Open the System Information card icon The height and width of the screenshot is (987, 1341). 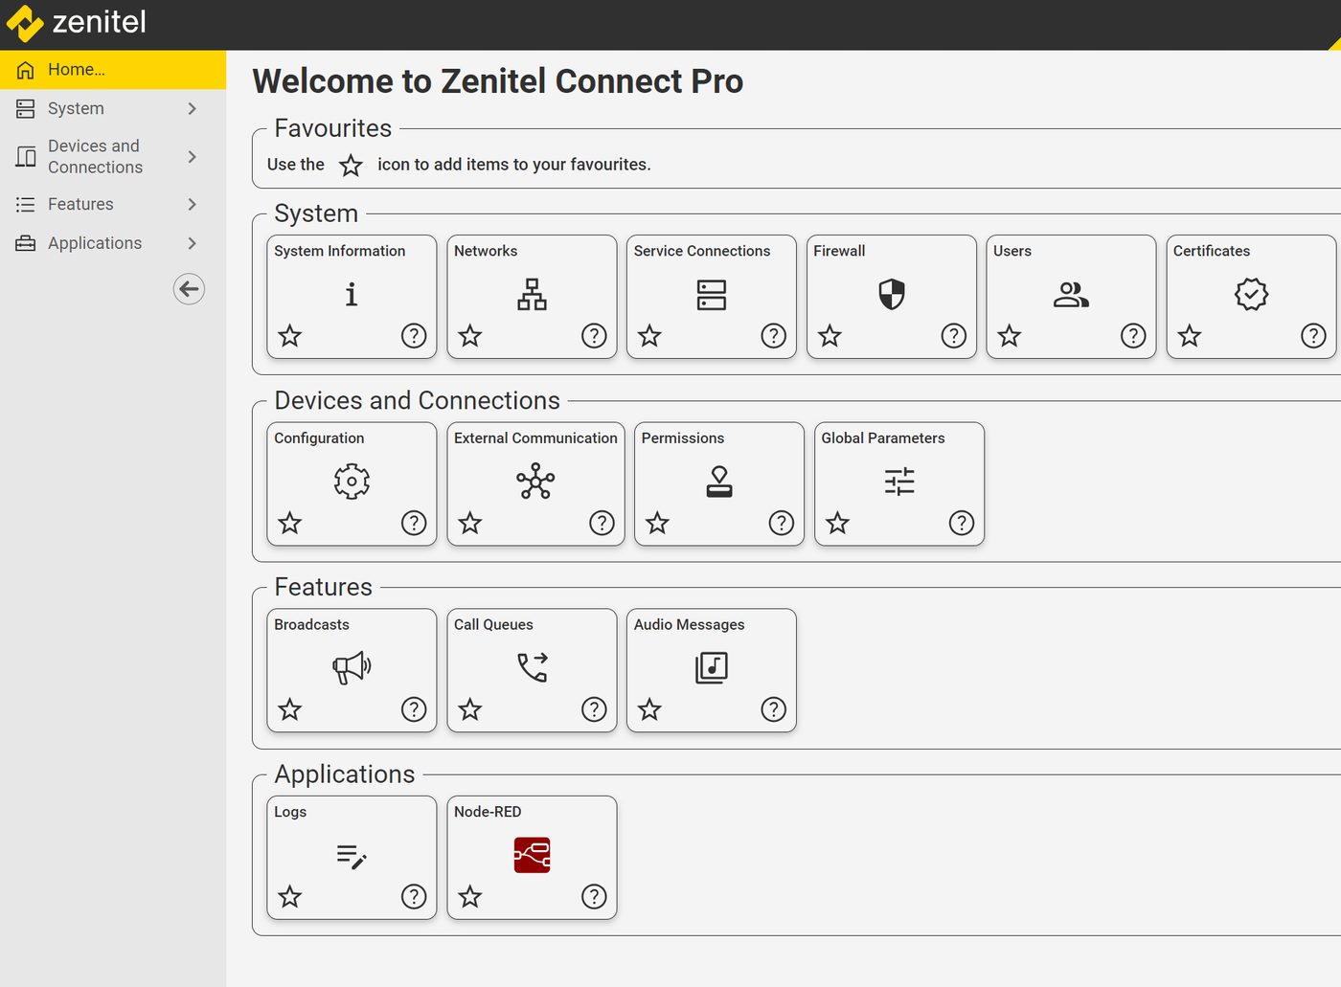click(x=351, y=294)
